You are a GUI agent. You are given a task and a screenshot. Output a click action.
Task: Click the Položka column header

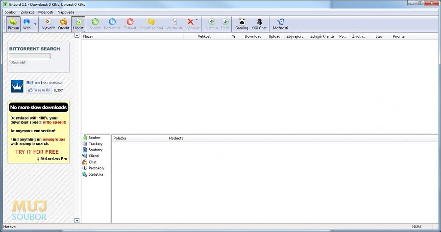tap(139, 138)
